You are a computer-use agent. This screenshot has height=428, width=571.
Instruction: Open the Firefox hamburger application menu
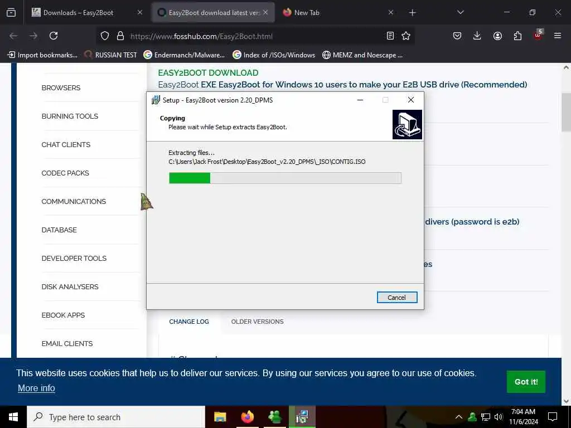coord(558,36)
